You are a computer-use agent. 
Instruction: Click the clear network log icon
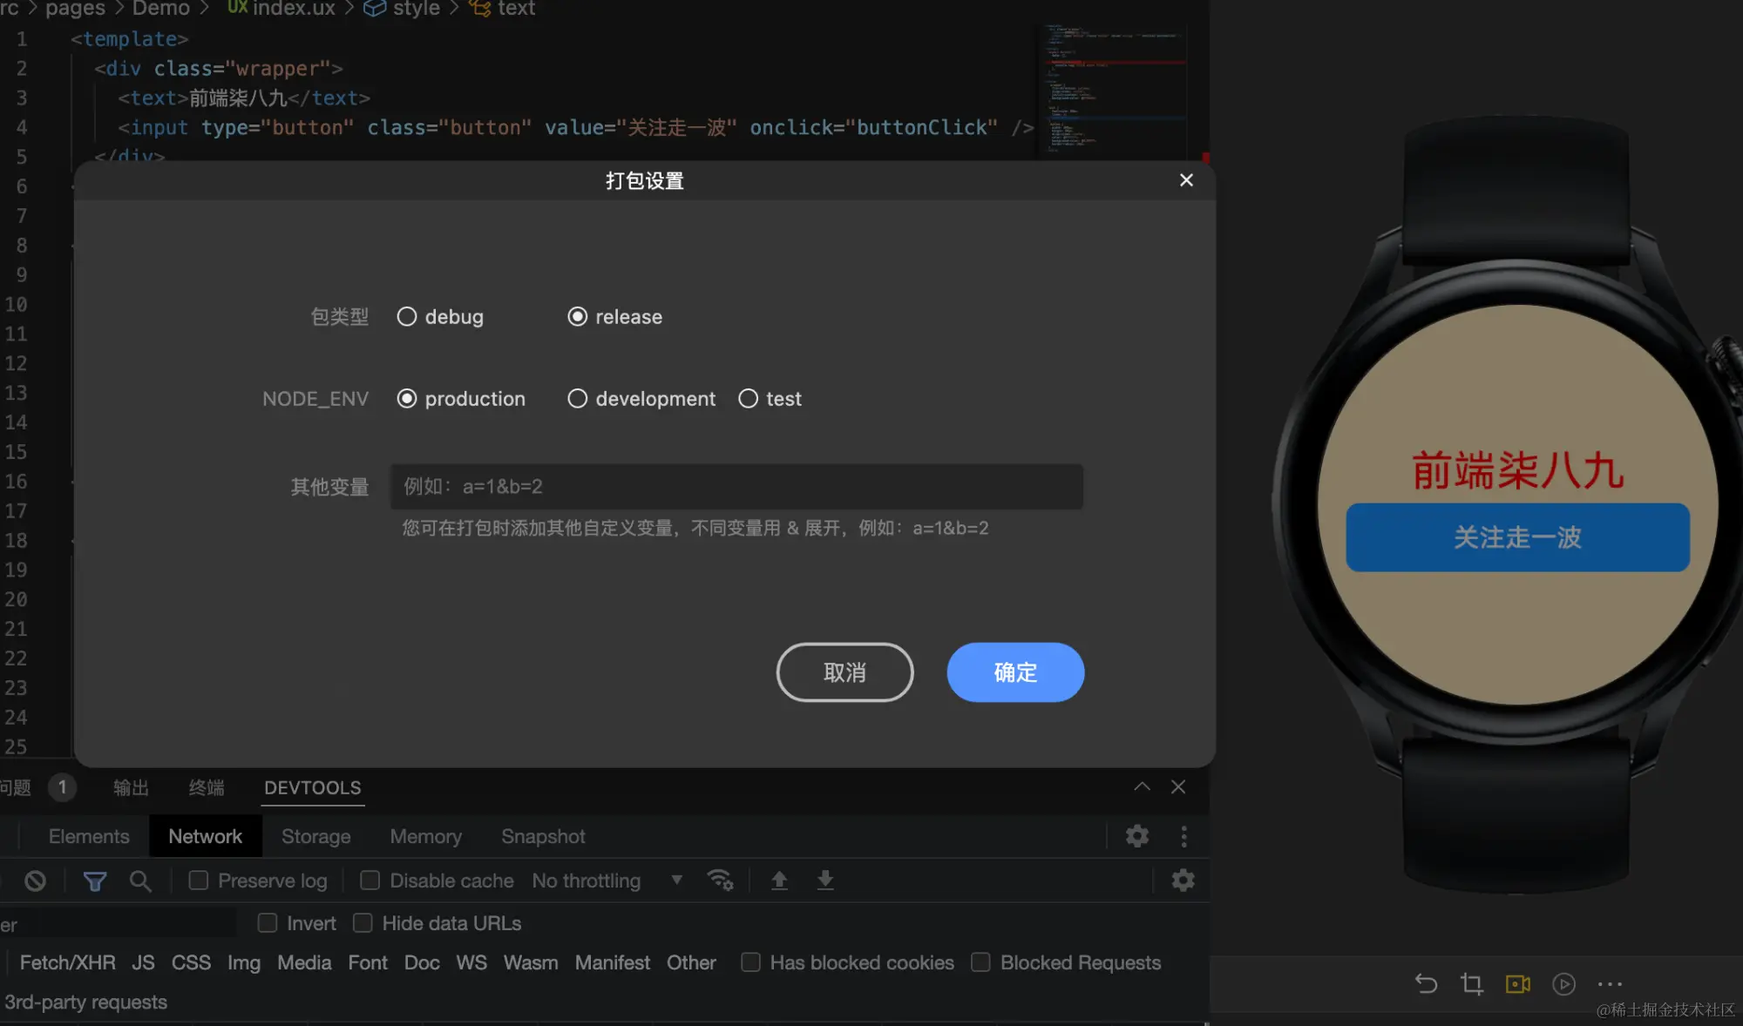pos(35,881)
